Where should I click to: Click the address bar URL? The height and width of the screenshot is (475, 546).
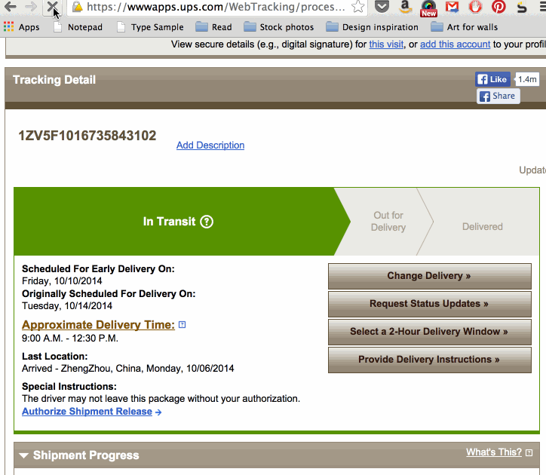pyautogui.click(x=216, y=7)
